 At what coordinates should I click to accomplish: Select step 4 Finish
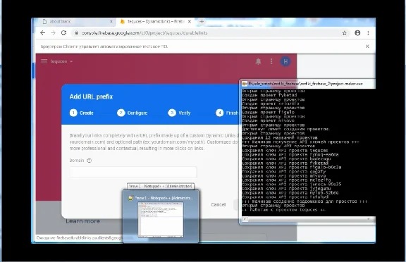(x=227, y=113)
